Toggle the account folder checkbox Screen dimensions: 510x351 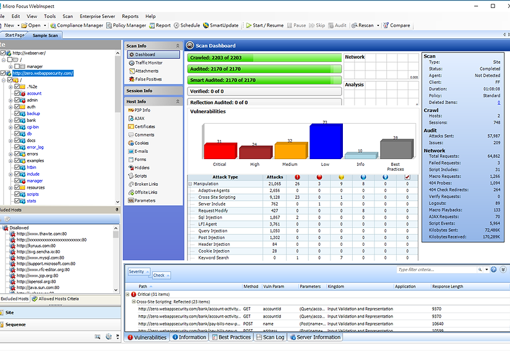tap(17, 93)
